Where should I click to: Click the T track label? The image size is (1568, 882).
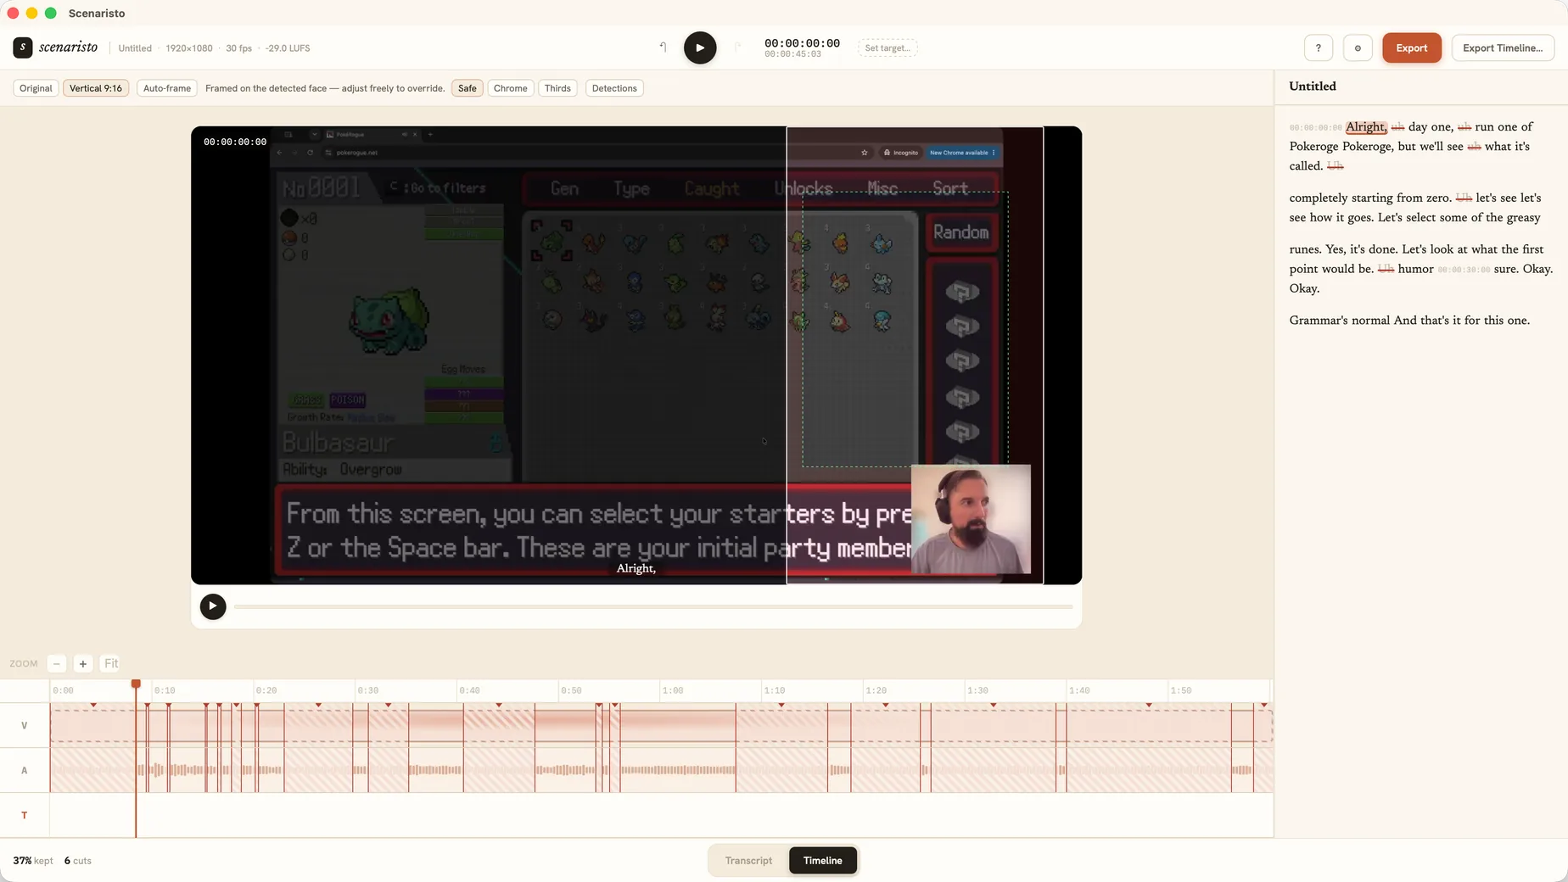pos(24,815)
